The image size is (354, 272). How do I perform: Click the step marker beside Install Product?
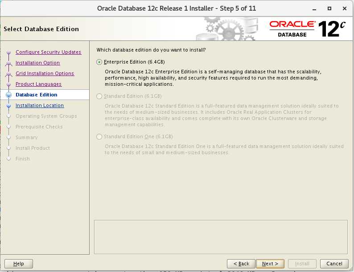pyautogui.click(x=8, y=148)
